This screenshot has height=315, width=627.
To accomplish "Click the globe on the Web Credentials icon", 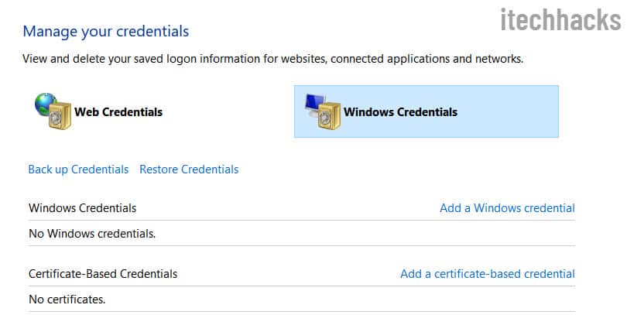I will [45, 104].
